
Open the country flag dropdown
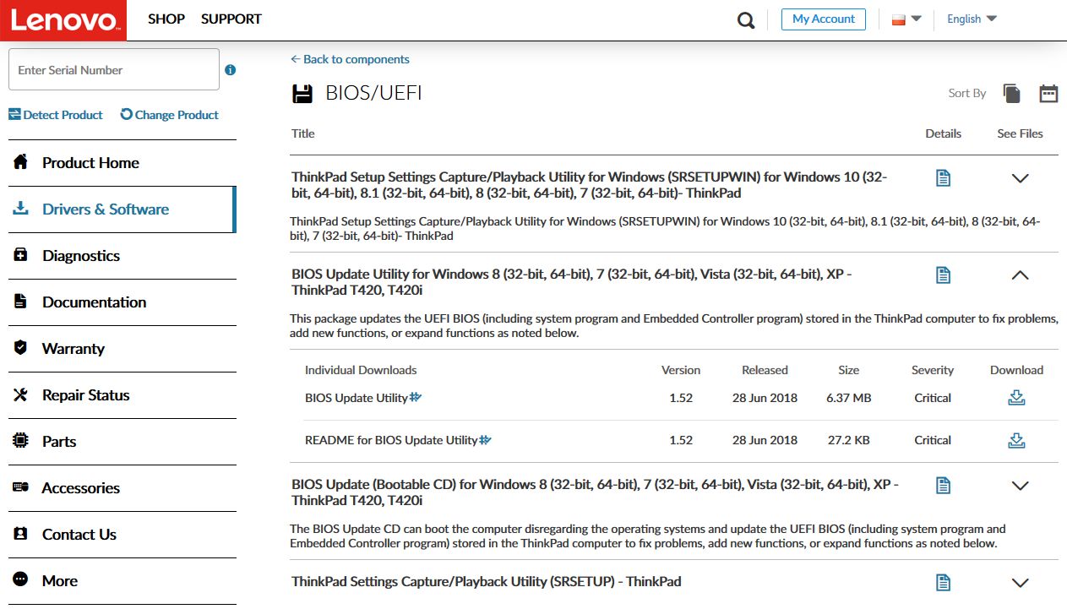pos(906,19)
